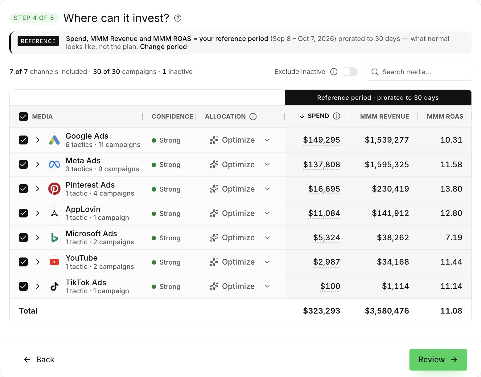Click the Google Ads logo icon
The width and height of the screenshot is (481, 377).
point(55,140)
